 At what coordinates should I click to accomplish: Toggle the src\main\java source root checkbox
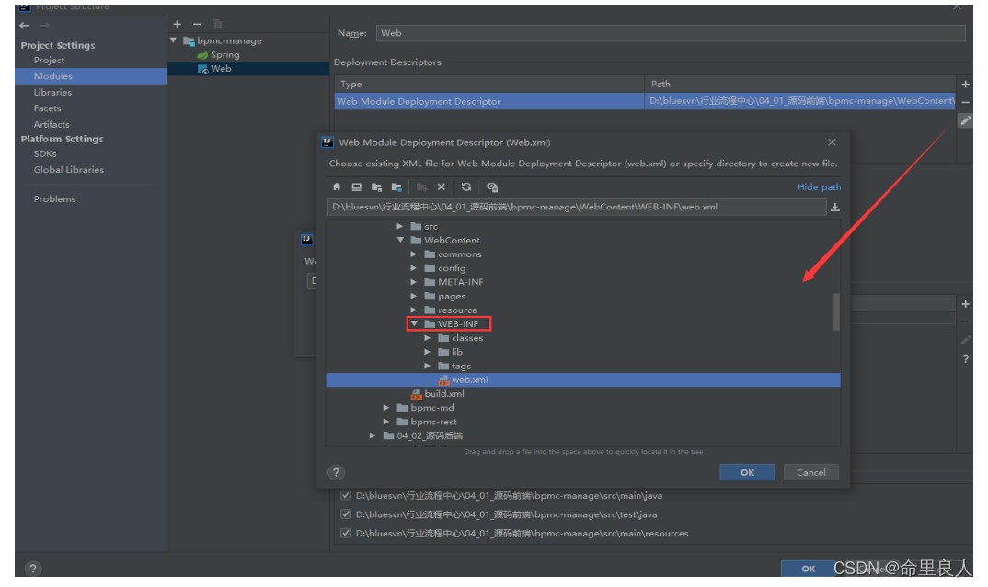point(345,495)
